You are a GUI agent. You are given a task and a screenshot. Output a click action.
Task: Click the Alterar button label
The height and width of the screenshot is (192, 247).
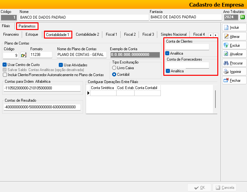(x=235, y=37)
